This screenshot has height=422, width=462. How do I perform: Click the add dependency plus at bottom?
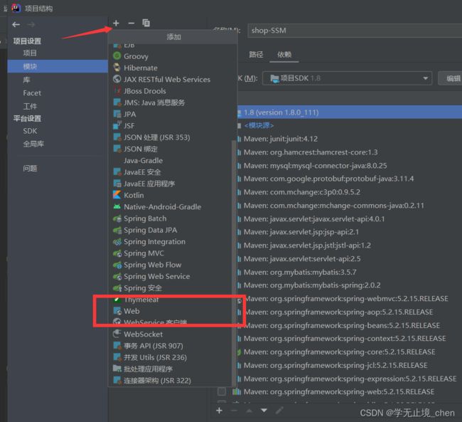pos(219,411)
